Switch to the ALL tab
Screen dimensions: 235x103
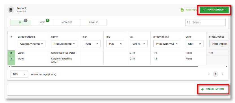tap(21, 22)
